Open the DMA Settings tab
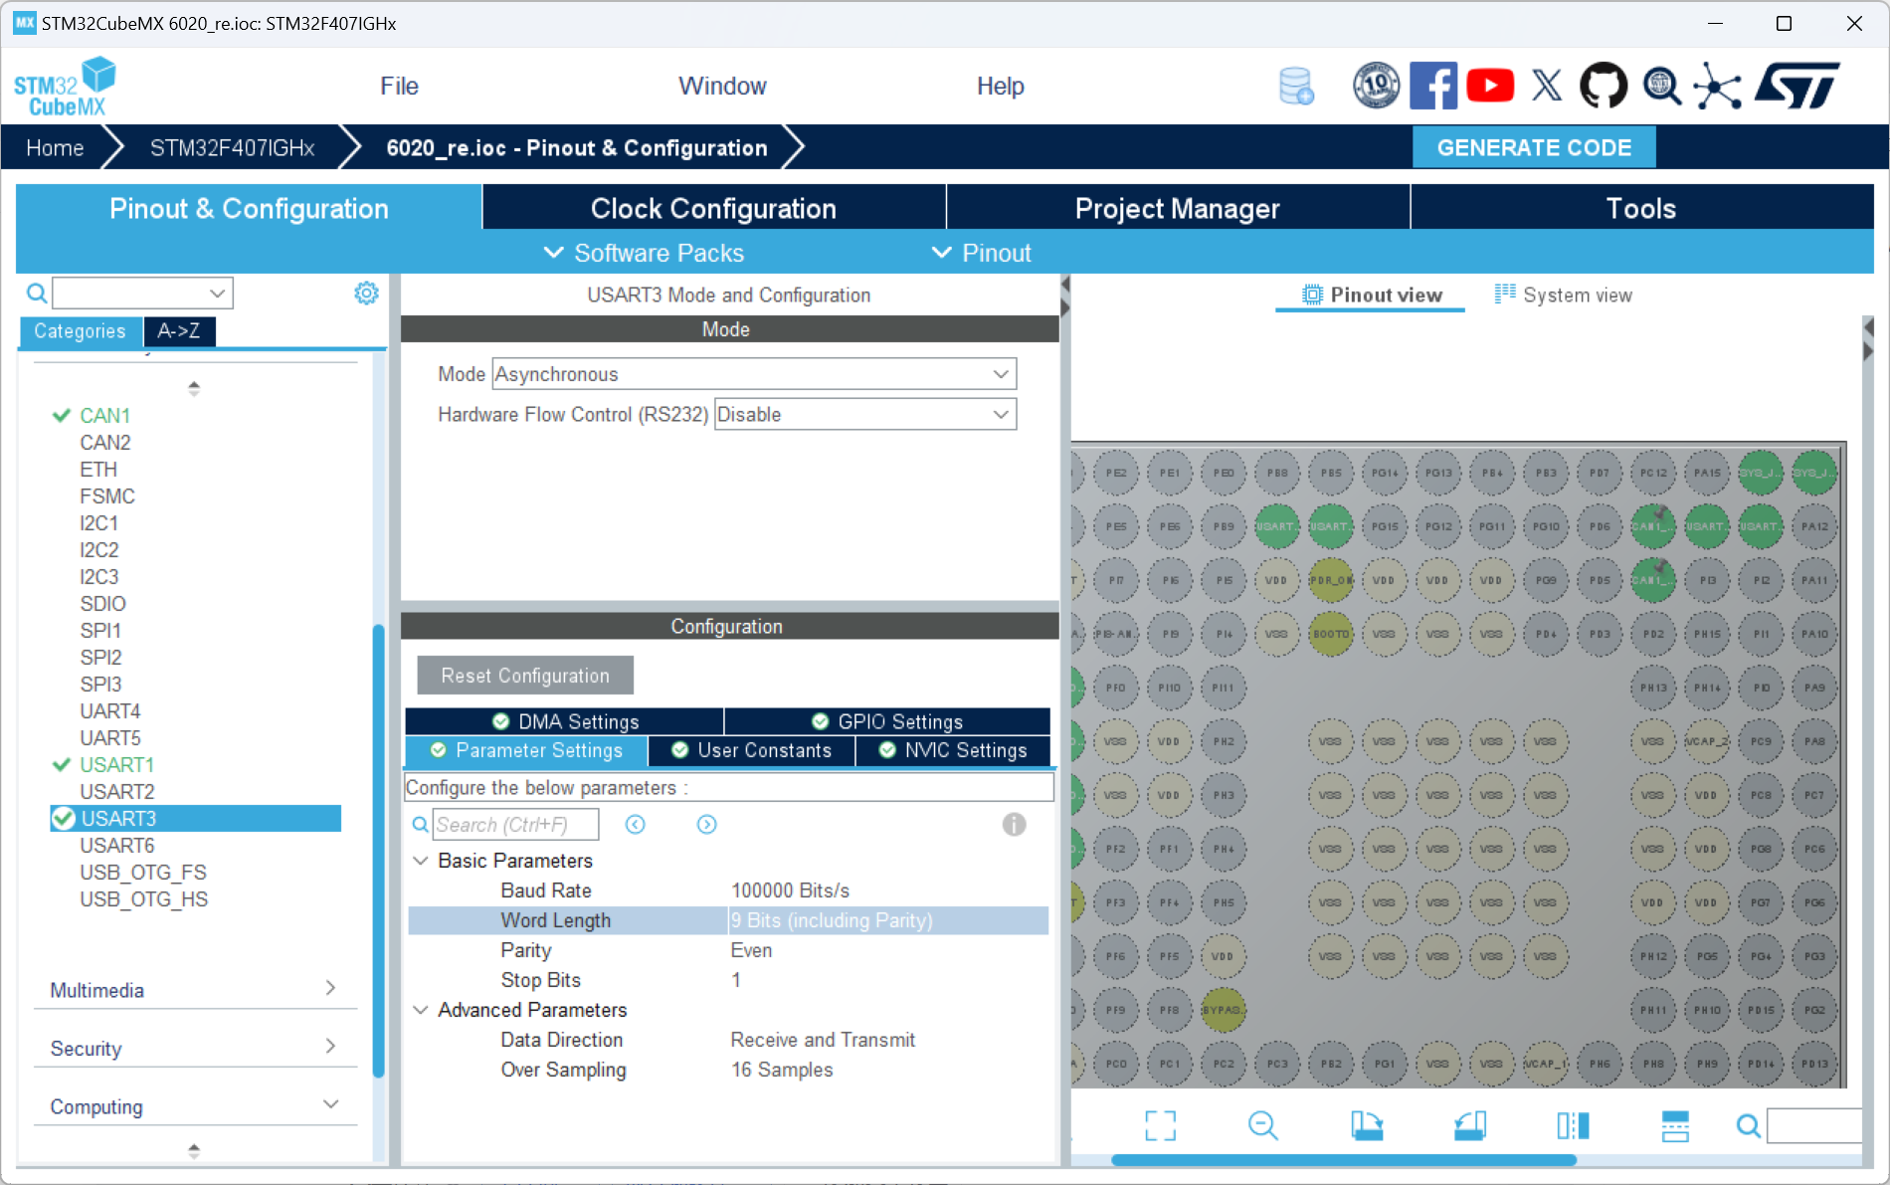 (x=565, y=721)
